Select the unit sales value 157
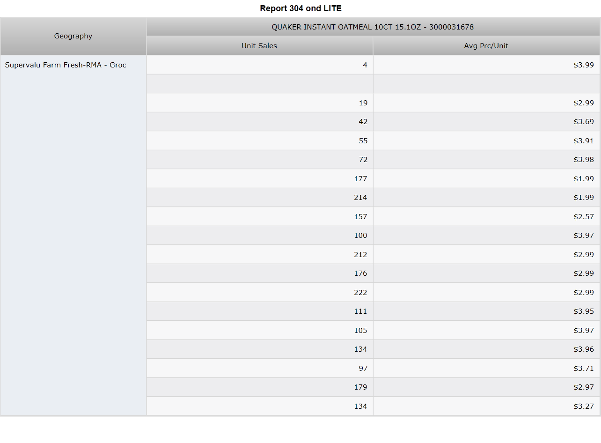 click(260, 217)
